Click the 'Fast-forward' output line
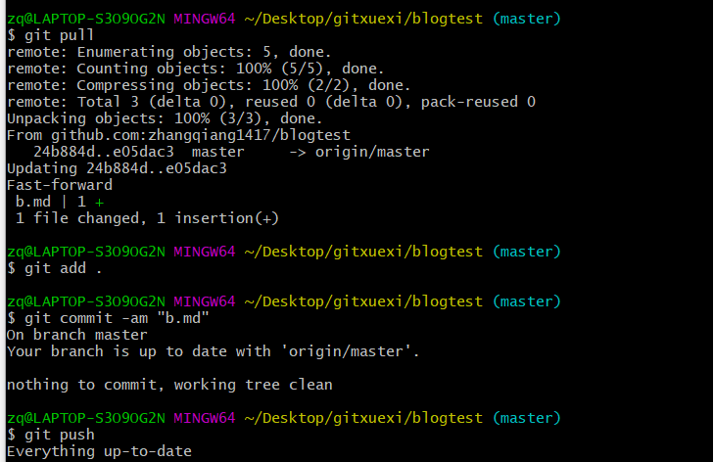Screen dimensions: 714x462 [x=60, y=185]
